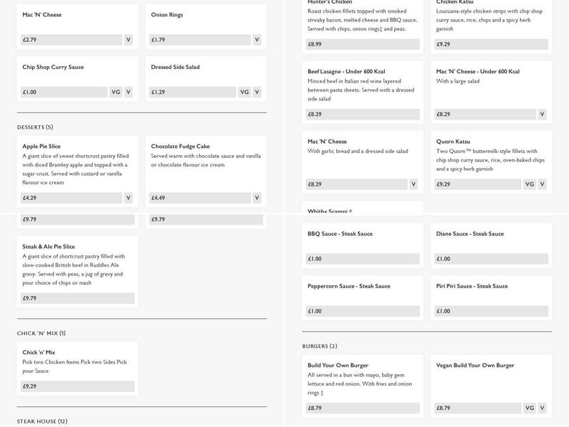Select the BBQ Sauce steak sauce title
This screenshot has width=569, height=427.
pos(340,233)
